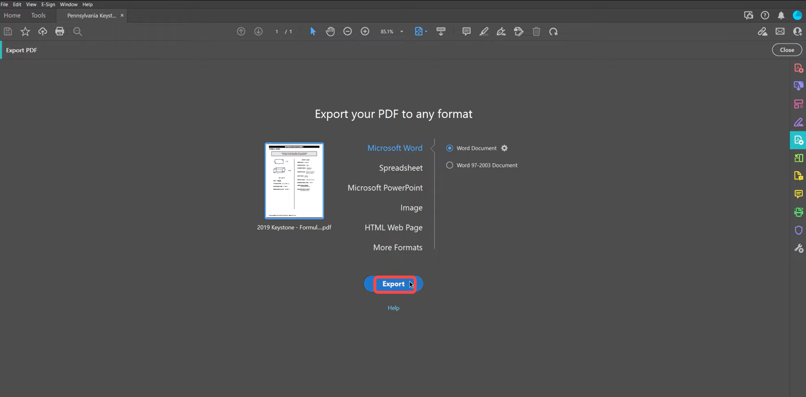Image resolution: width=806 pixels, height=397 pixels.
Task: Open the File menu
Action: [x=4, y=4]
